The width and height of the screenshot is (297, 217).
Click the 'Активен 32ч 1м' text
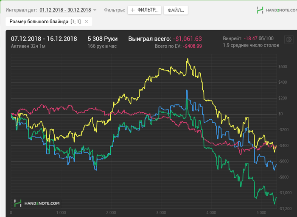point(28,46)
